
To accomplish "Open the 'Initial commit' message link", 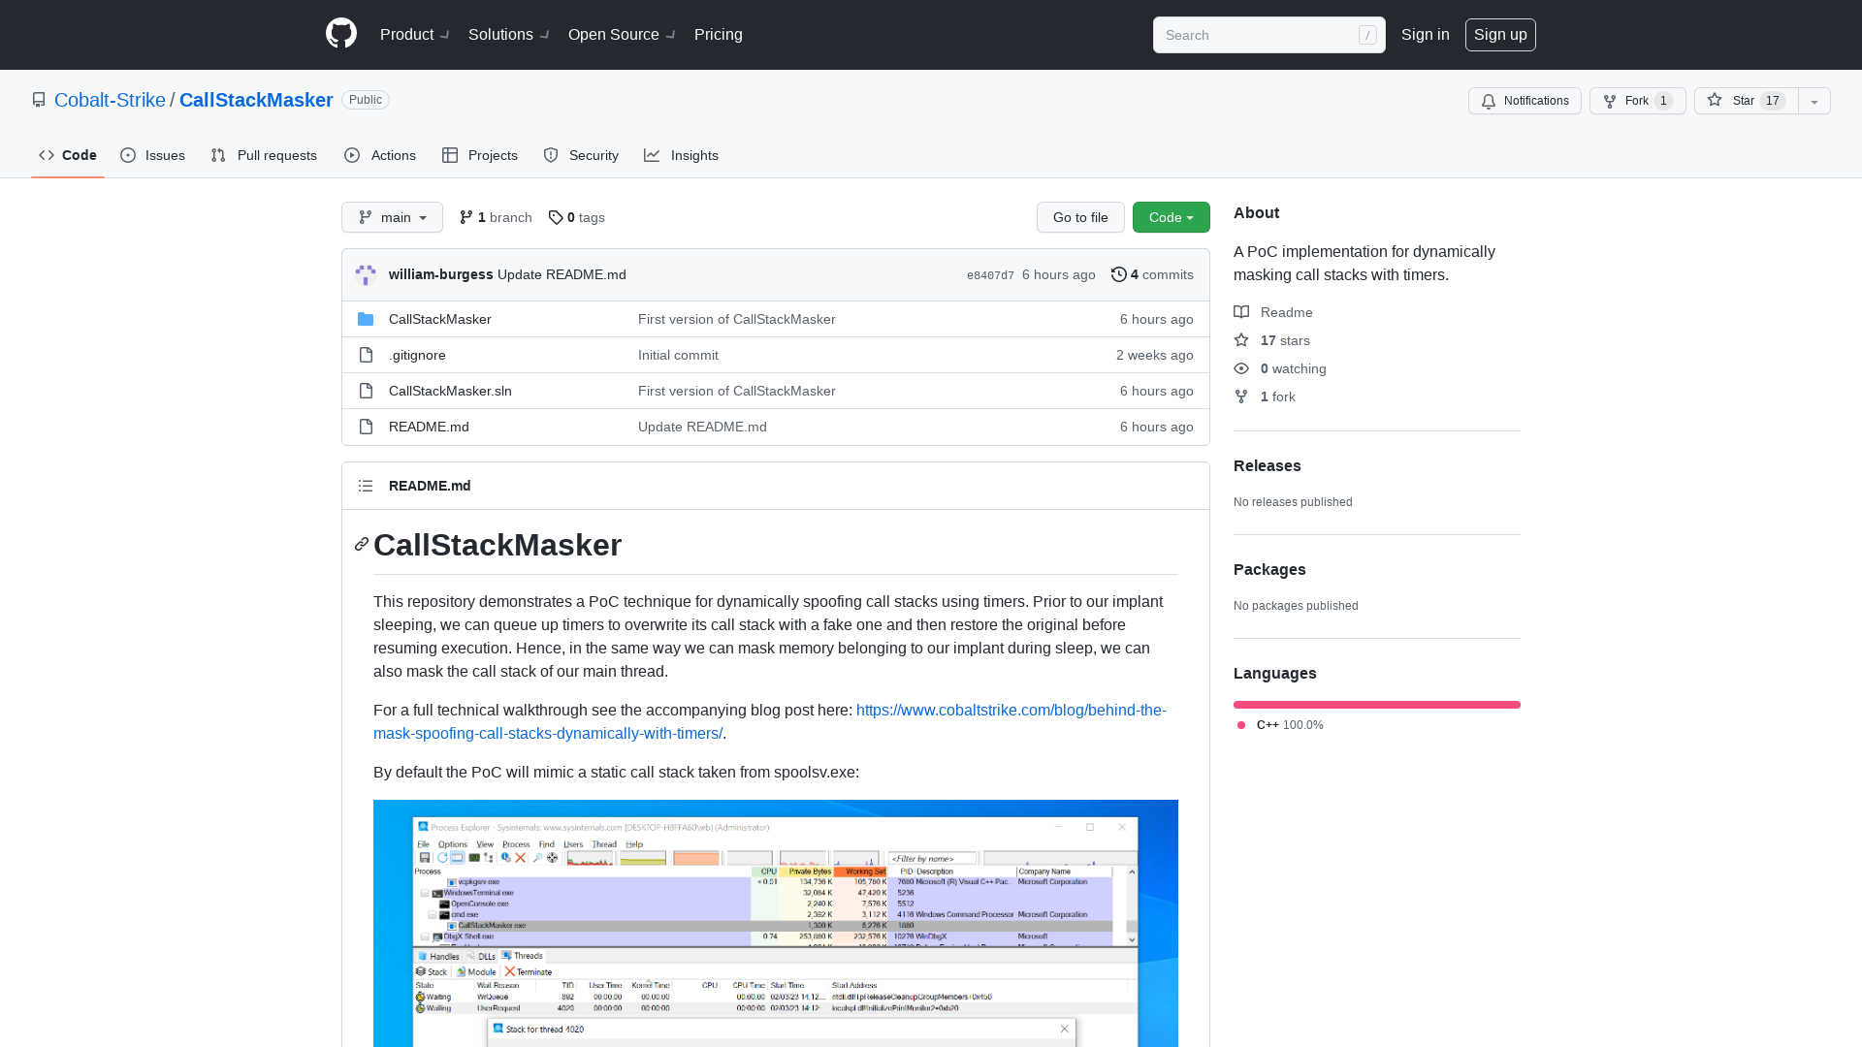I will [678, 355].
